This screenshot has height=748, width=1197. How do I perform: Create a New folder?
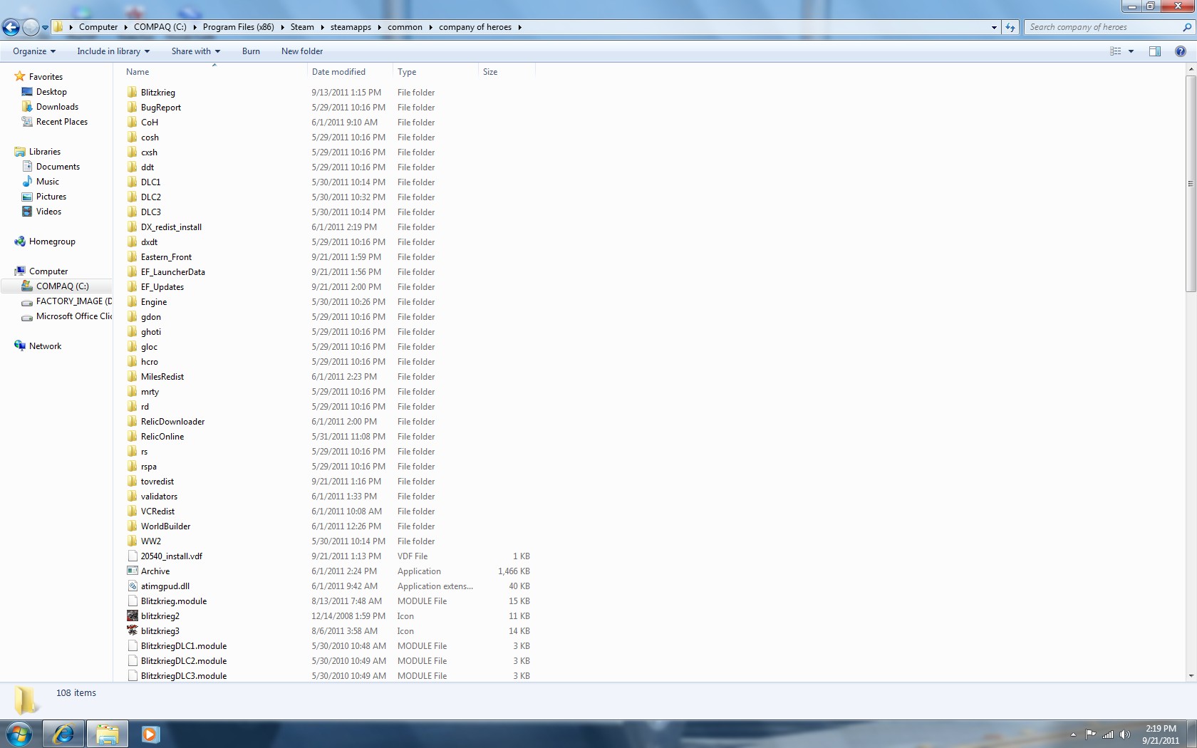(x=302, y=51)
